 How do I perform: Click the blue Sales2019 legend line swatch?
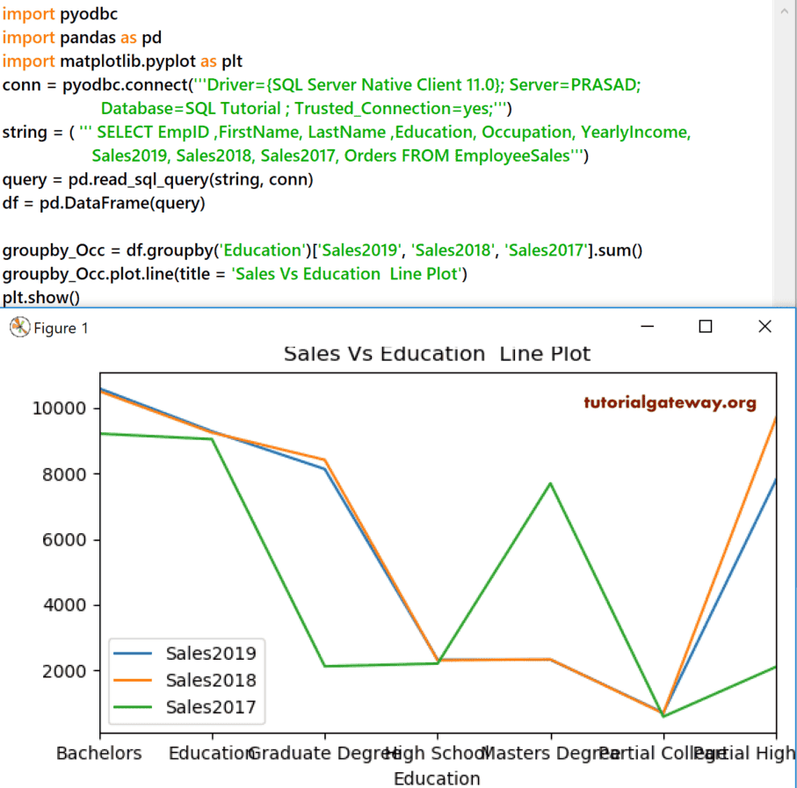(133, 653)
